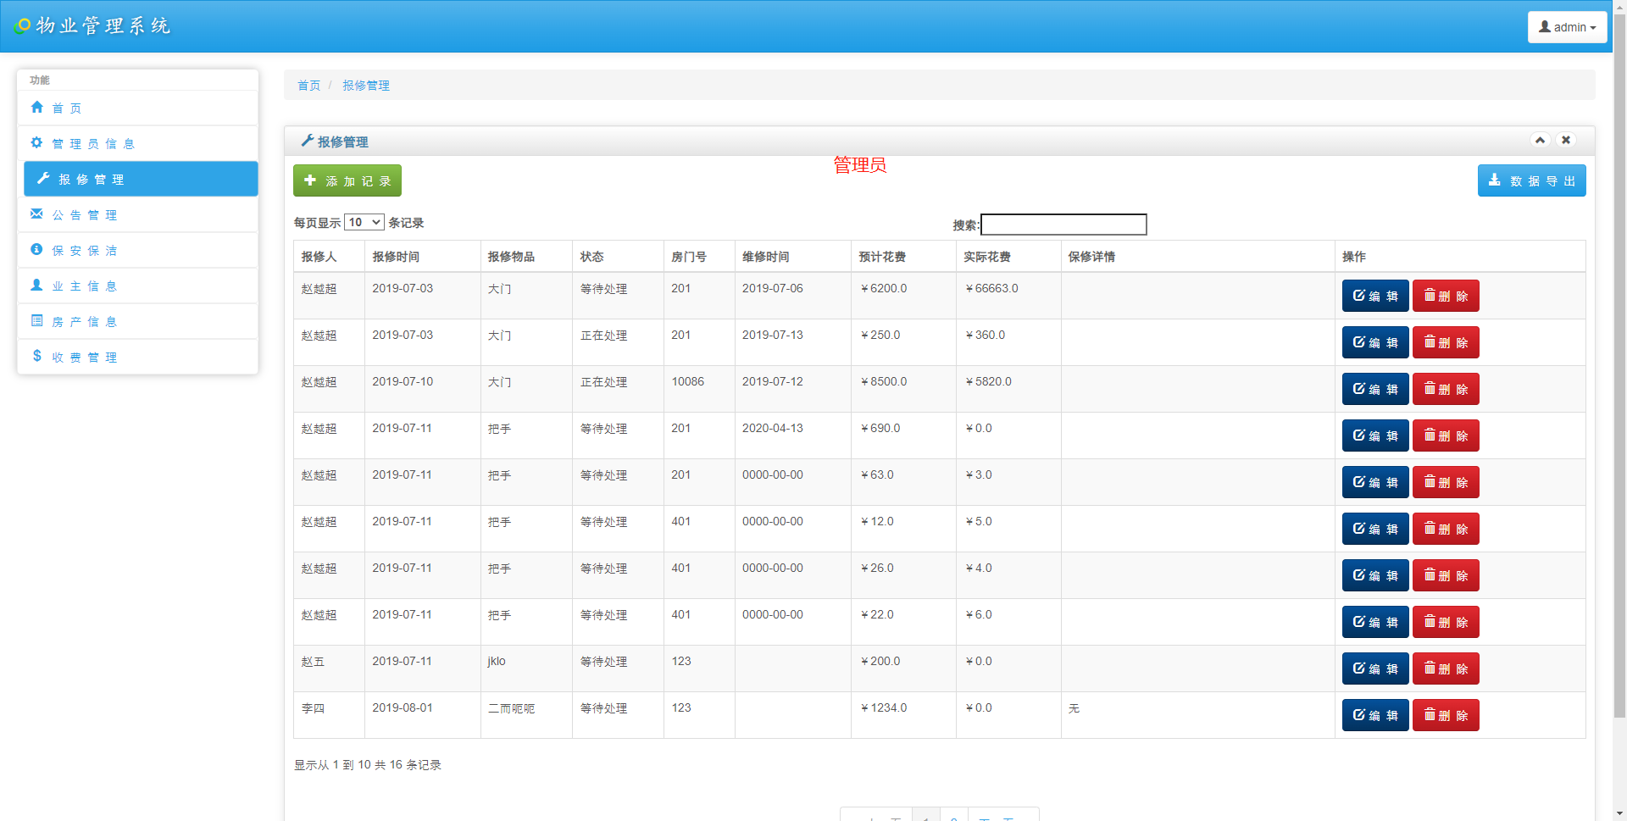Image resolution: width=1627 pixels, height=821 pixels.
Task: Sort by the 维修时间 column header
Action: (793, 257)
